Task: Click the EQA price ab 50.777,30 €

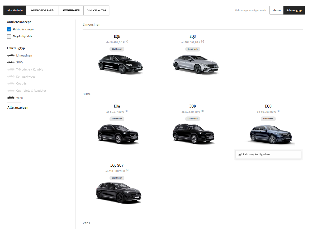Action: pyautogui.click(x=115, y=112)
